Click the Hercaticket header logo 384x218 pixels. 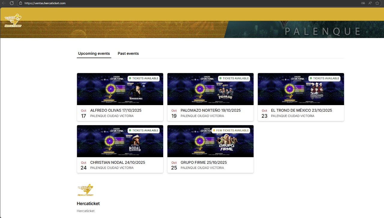click(x=13, y=21)
